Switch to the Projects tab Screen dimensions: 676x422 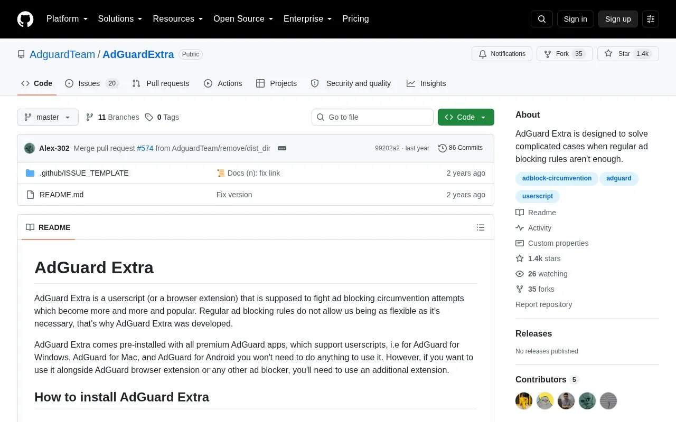click(276, 83)
